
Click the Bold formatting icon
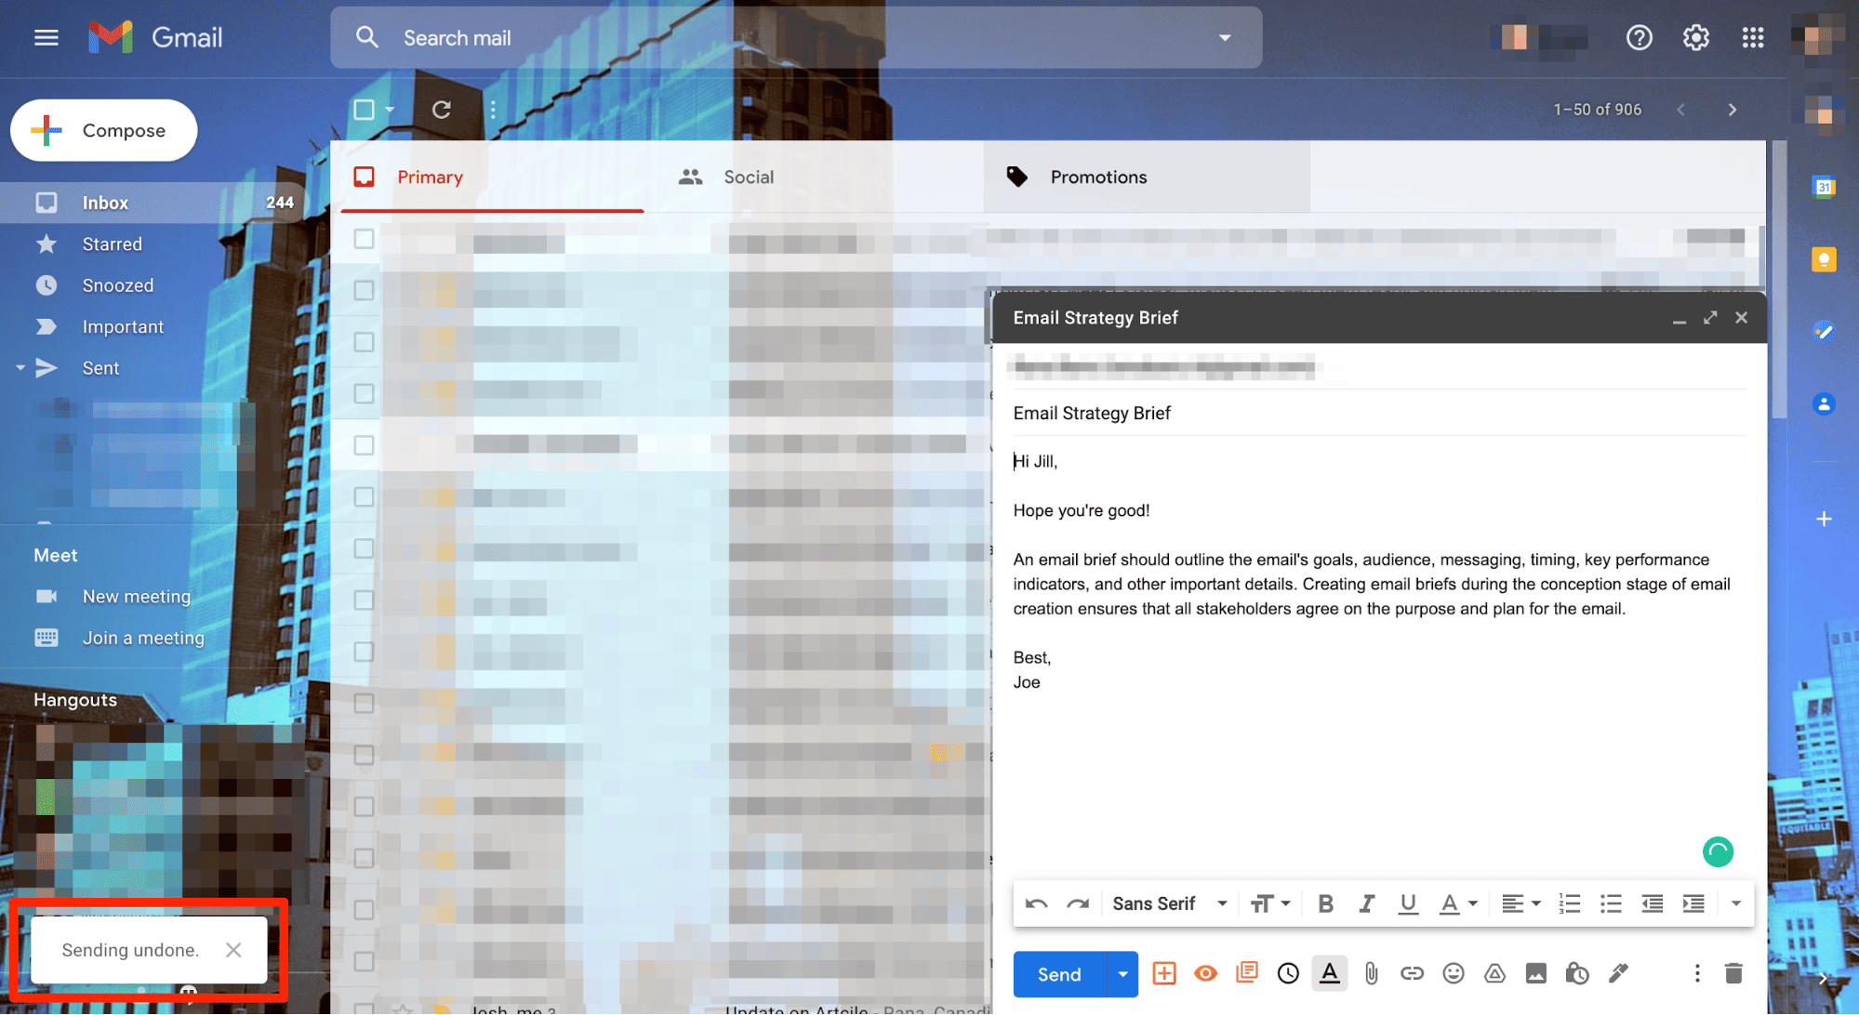coord(1325,903)
